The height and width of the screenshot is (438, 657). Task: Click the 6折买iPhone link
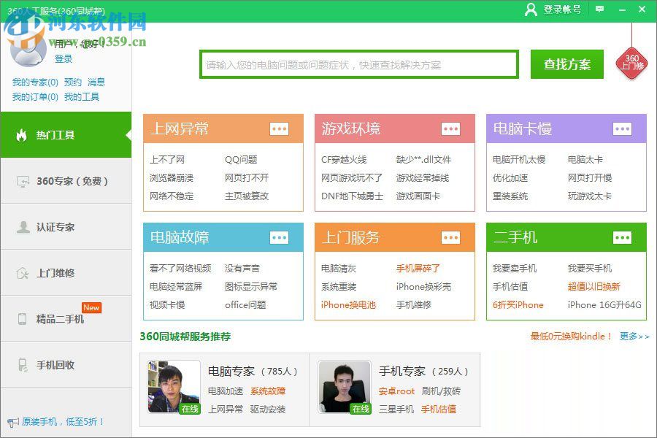(x=520, y=305)
